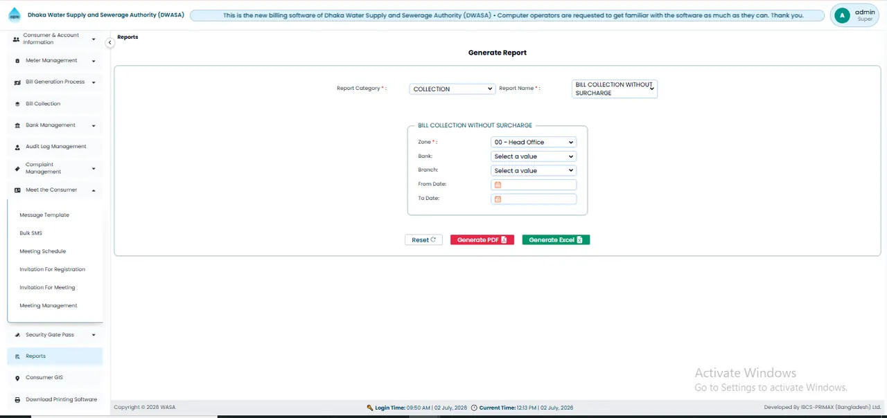Go to Bill Collection page
The width and height of the screenshot is (887, 418).
(x=55, y=104)
